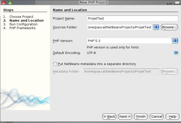Click the Sources Folder path field

(120, 27)
